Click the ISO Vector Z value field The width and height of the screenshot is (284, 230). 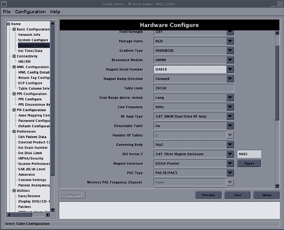pyautogui.click(x=249, y=154)
